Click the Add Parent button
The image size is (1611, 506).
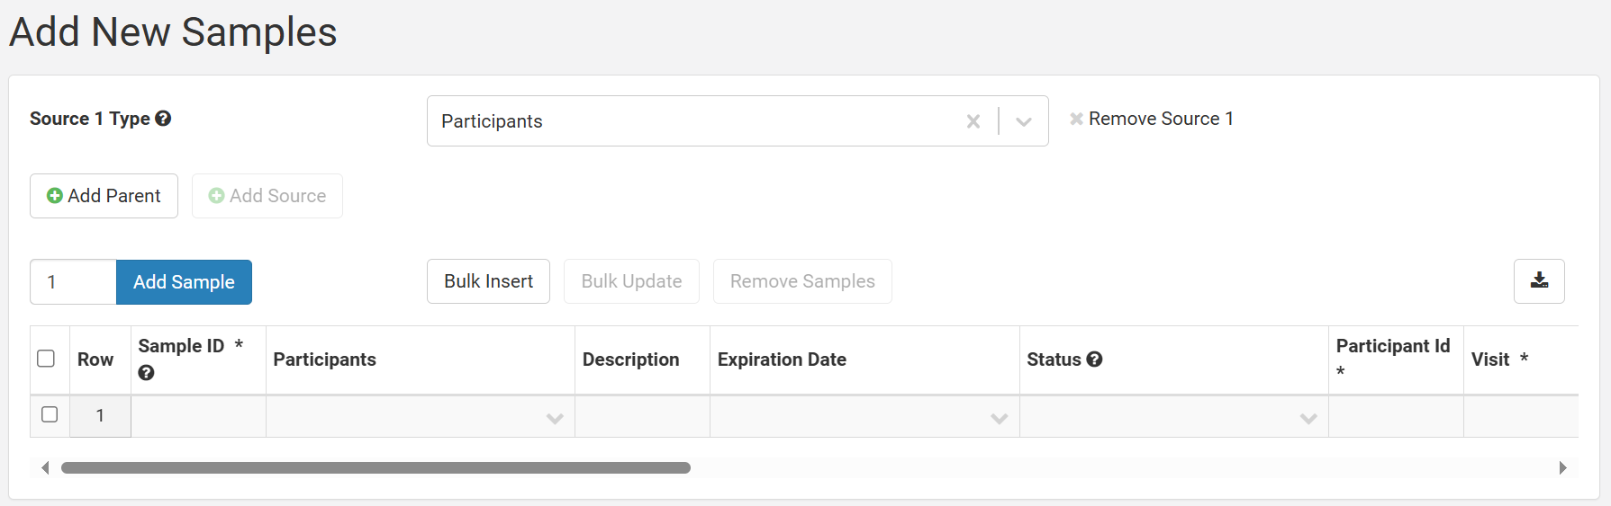point(104,196)
